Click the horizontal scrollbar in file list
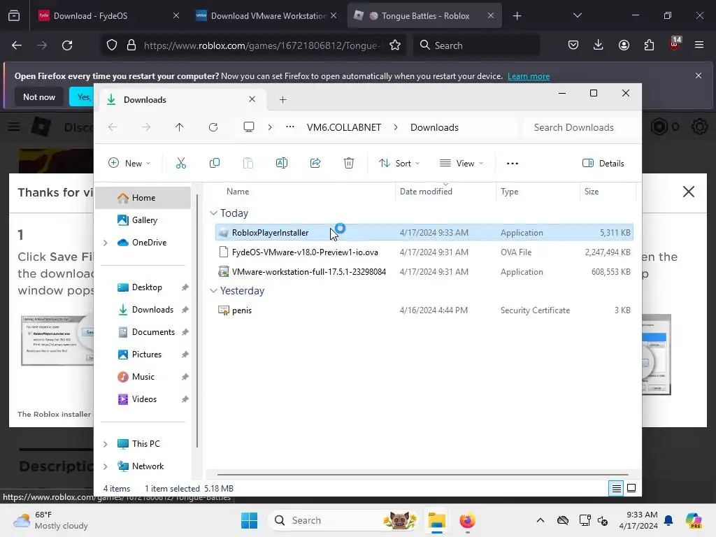This screenshot has height=537, width=716. click(423, 475)
